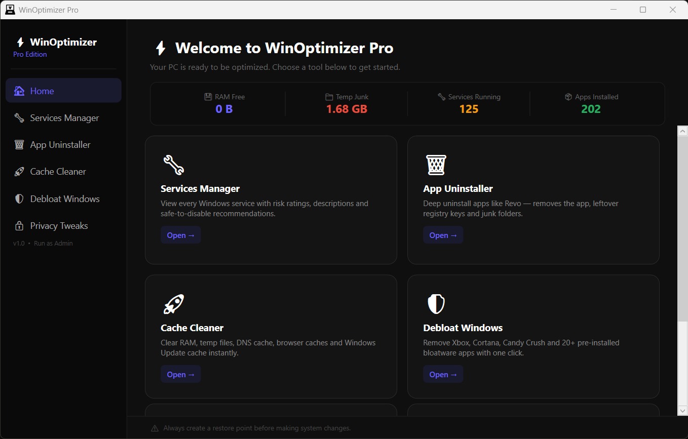Open Privacy Tweaks from the sidebar
The image size is (688, 439).
pyautogui.click(x=63, y=226)
